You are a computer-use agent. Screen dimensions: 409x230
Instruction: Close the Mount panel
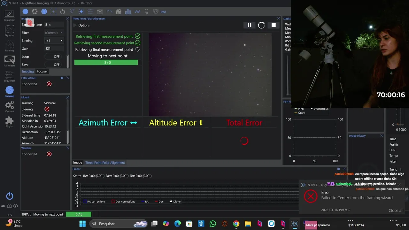point(68,97)
